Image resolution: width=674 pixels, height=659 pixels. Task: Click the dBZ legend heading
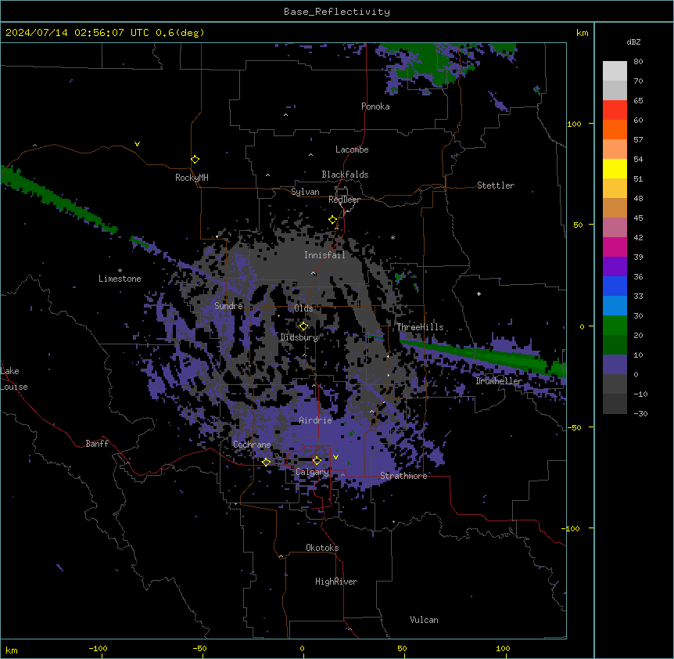click(x=633, y=41)
